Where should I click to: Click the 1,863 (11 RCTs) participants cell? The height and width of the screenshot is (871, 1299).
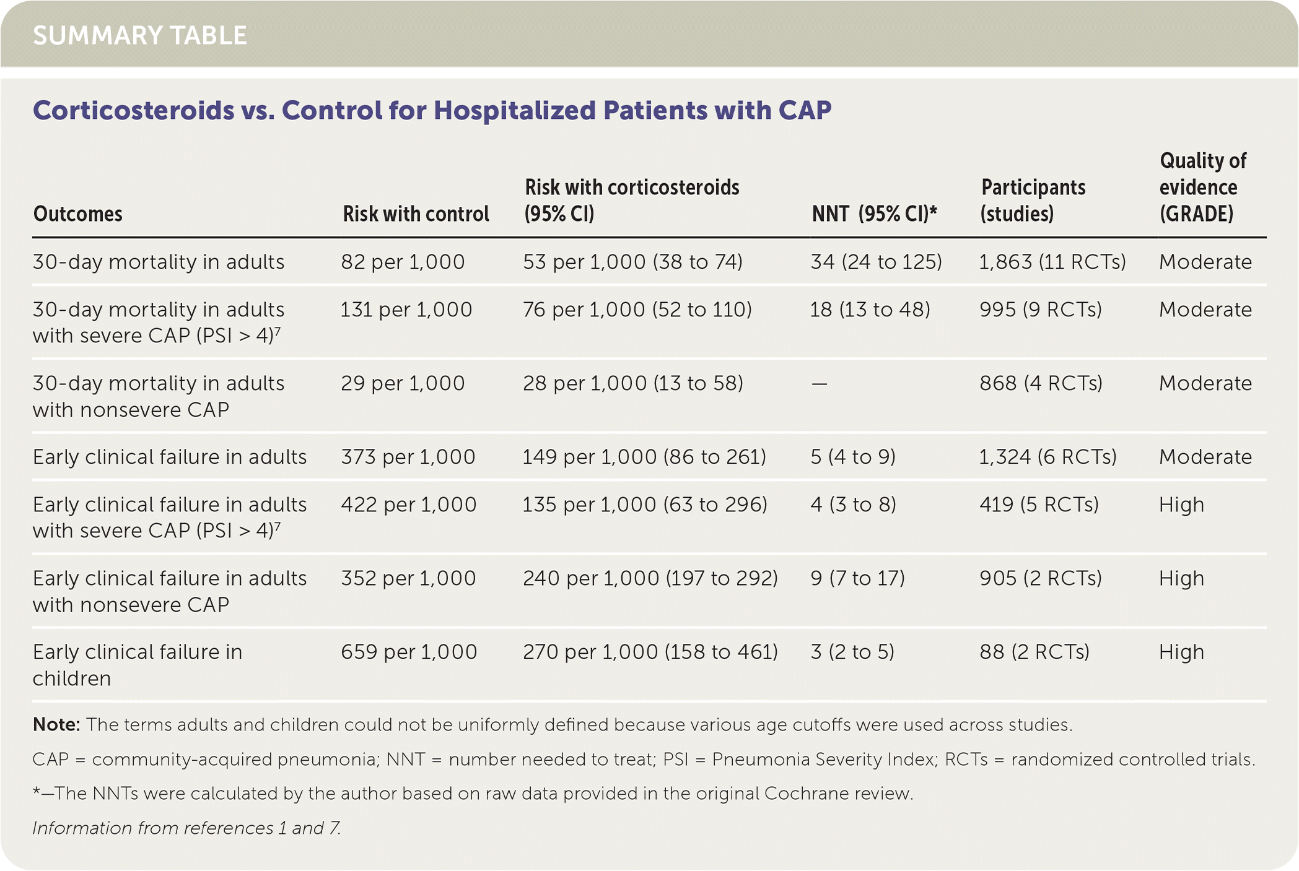coord(1052,262)
